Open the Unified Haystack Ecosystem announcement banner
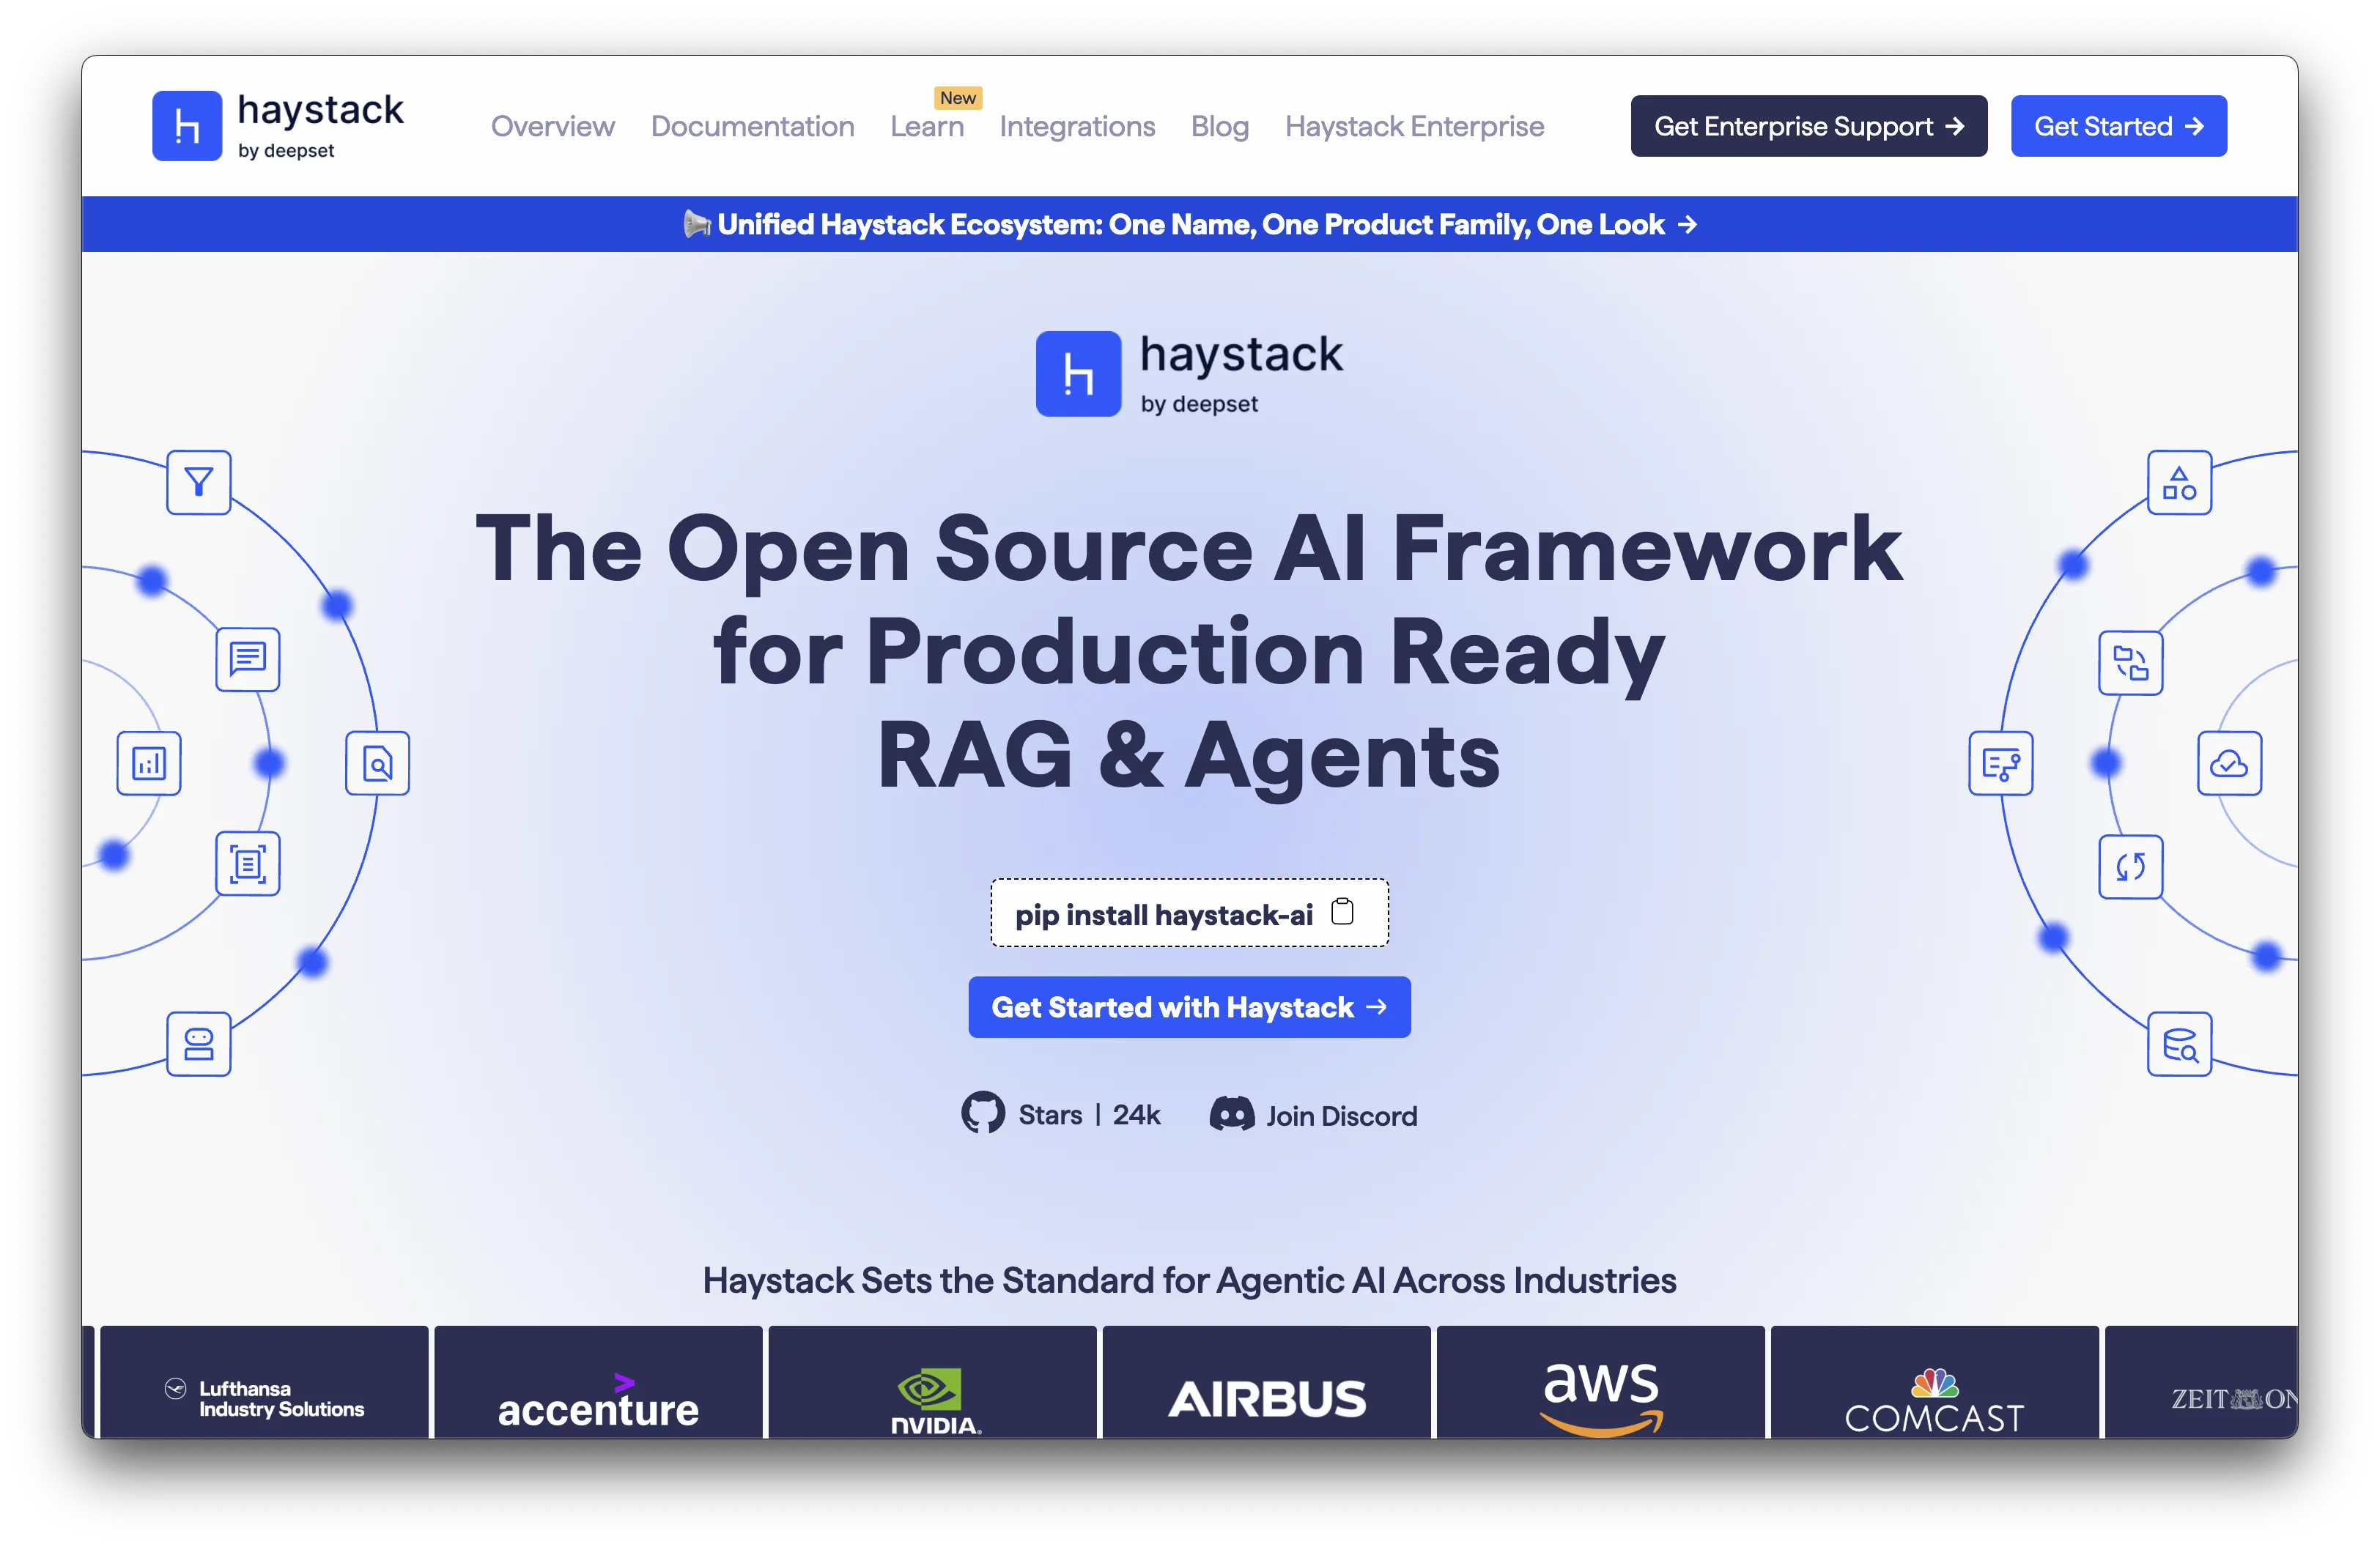This screenshot has height=1547, width=2380. tap(1190, 224)
